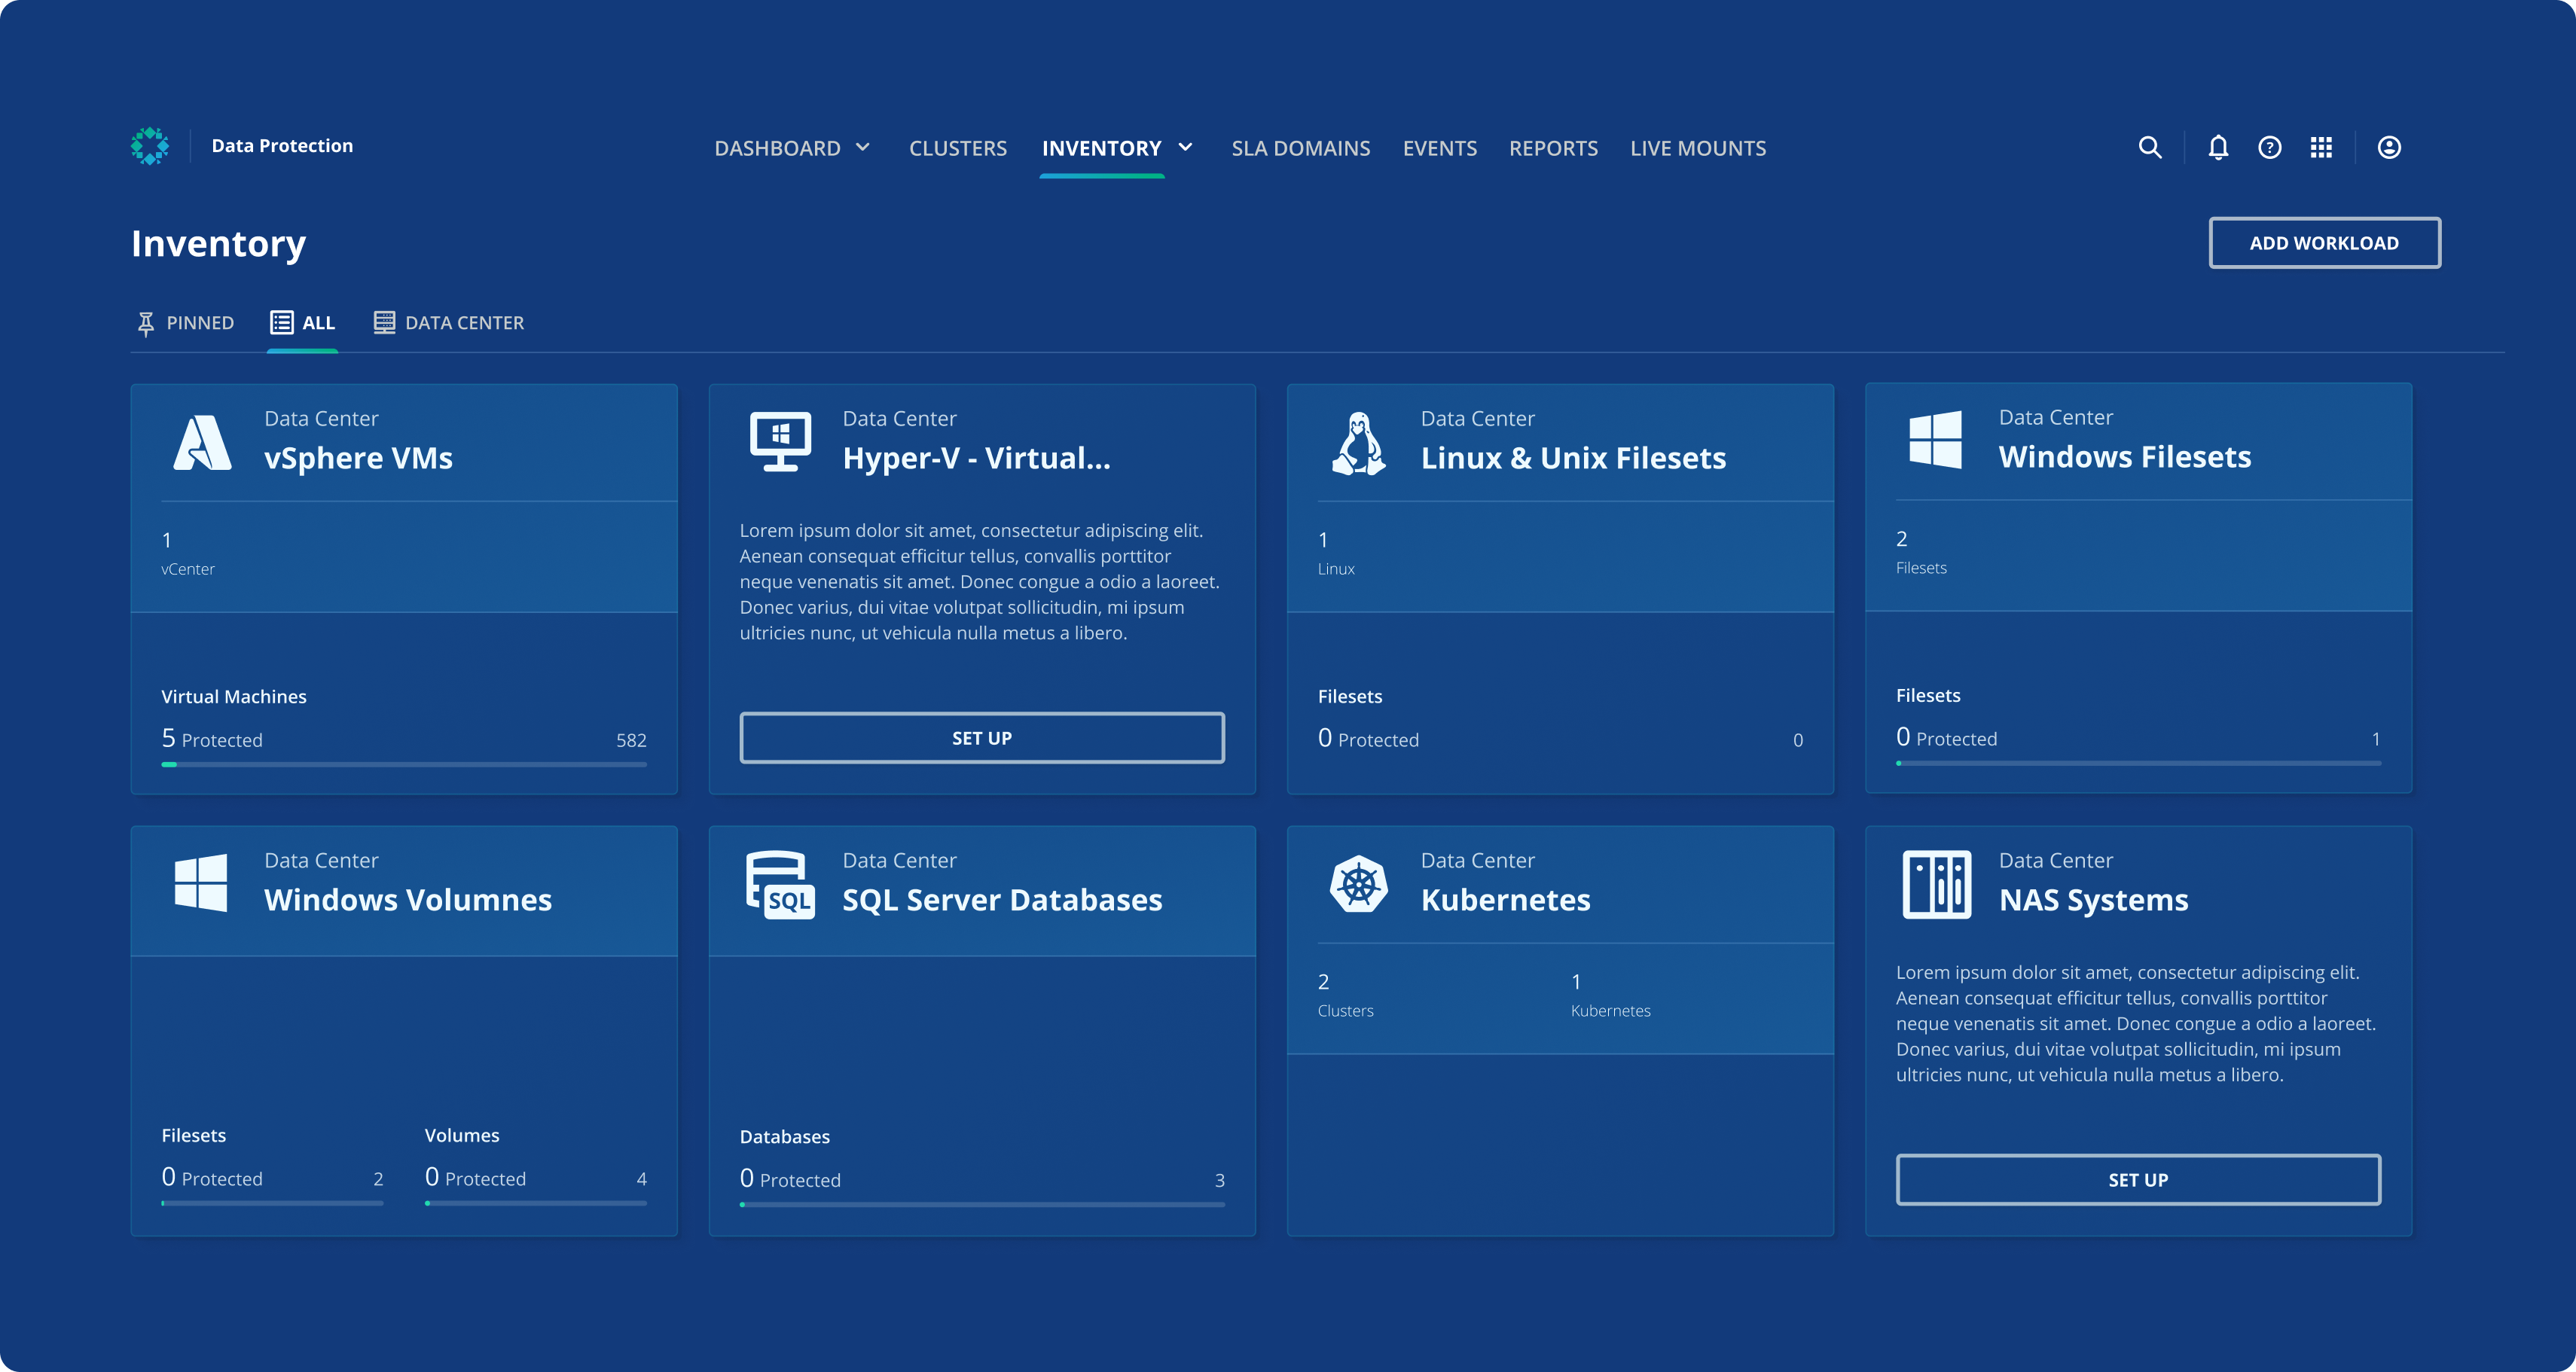Open the Hyper-V - Virtual... card title
Screen dimensions: 2576x1372
[976, 458]
